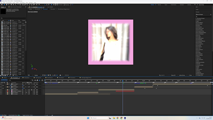Switch to the Effect Controls panel tab
This screenshot has height=120, width=213.
tap(16, 7)
